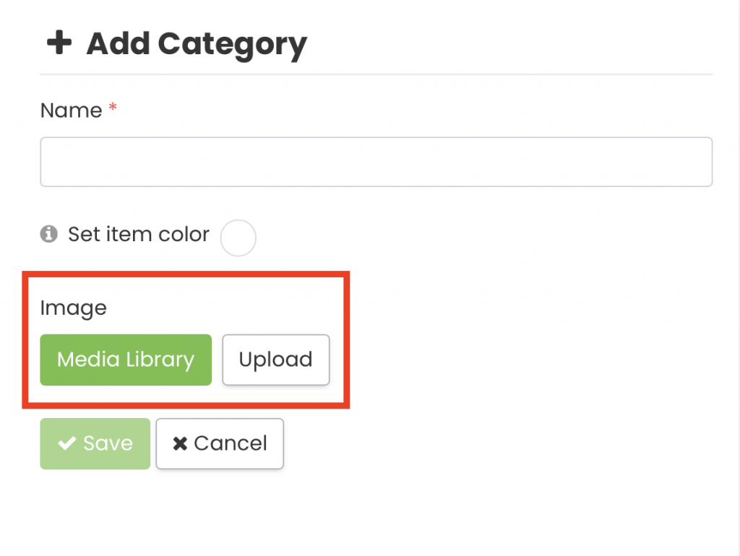This screenshot has width=740, height=556.
Task: Click the red required asterisk by Name
Action: pyautogui.click(x=113, y=107)
